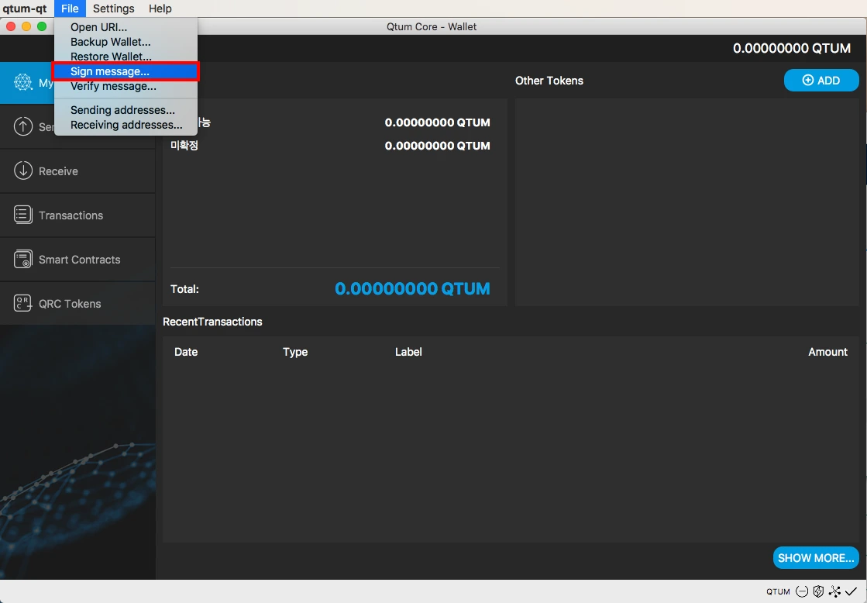Click the staking status circle icon

802,591
